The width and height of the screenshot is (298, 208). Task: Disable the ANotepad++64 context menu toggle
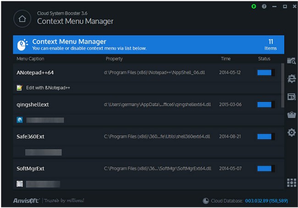coord(266,73)
